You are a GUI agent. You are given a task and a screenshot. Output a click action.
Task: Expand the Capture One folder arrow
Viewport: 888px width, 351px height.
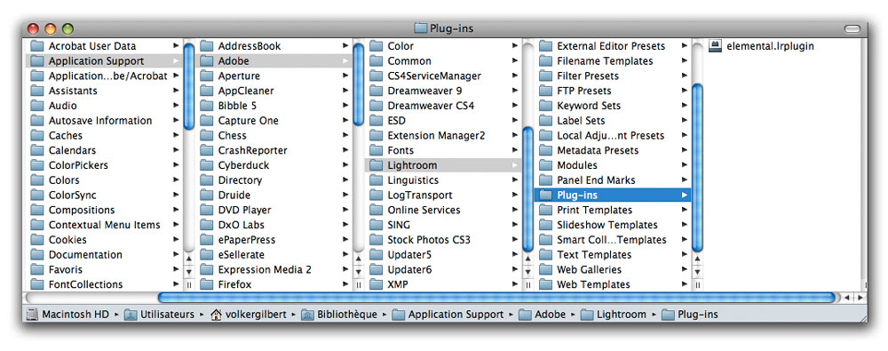click(345, 121)
